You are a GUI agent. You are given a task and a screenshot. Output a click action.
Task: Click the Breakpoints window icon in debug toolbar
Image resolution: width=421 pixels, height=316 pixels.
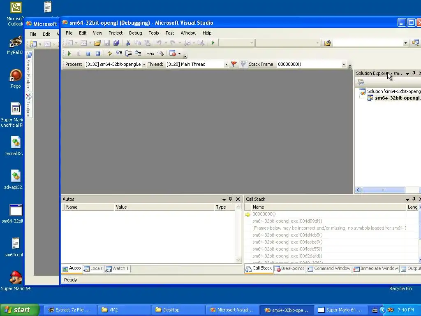[173, 53]
